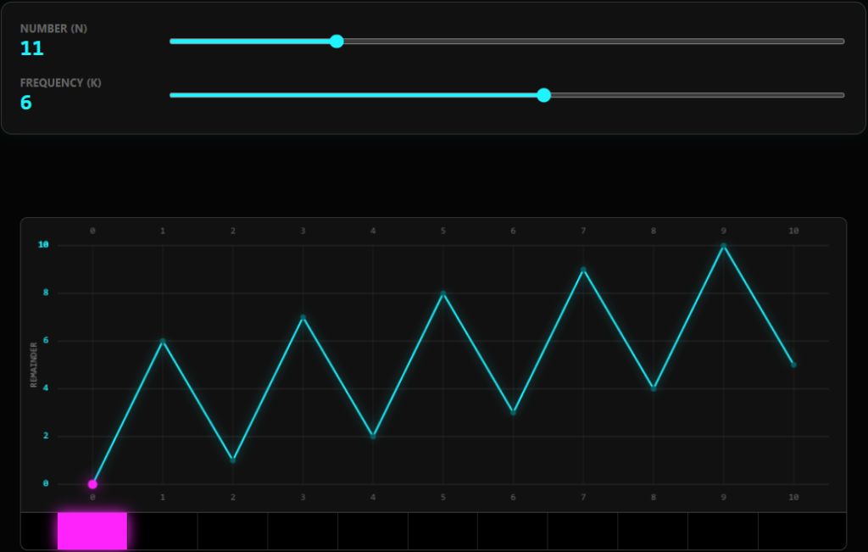Click the peak data point at index 7

click(x=583, y=270)
